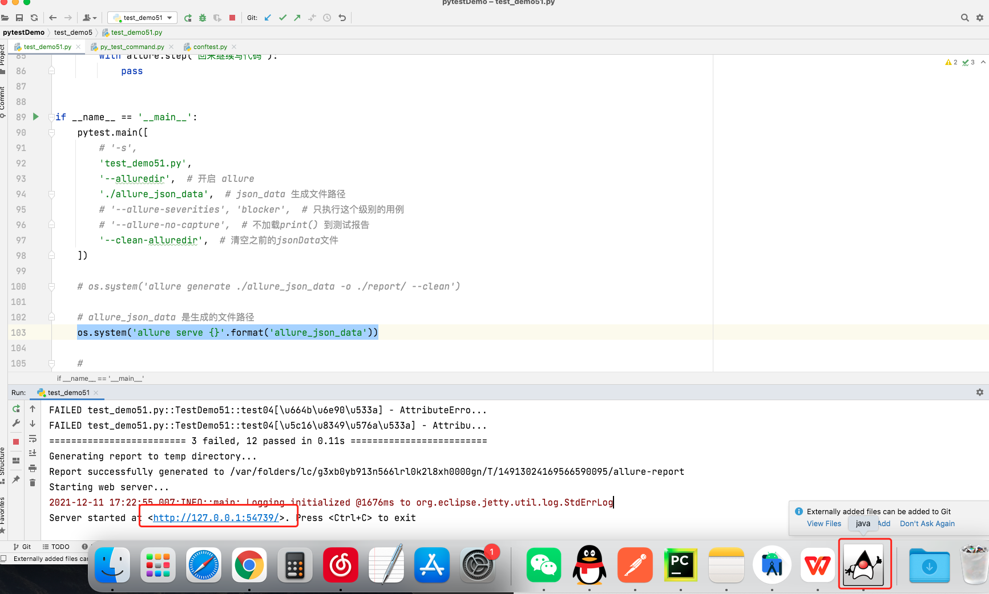Open the TODO tool window at bottom
989x594 pixels.
(x=56, y=547)
